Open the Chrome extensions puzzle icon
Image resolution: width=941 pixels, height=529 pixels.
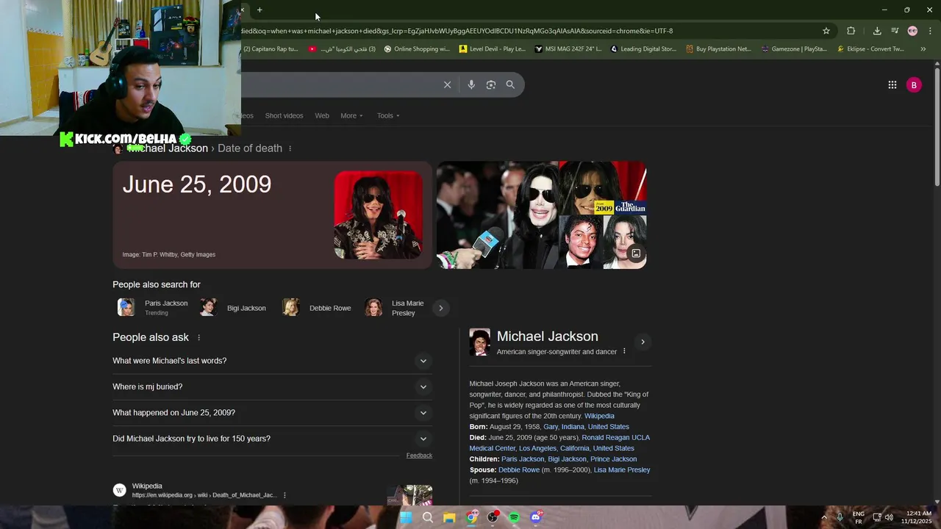[x=851, y=31]
